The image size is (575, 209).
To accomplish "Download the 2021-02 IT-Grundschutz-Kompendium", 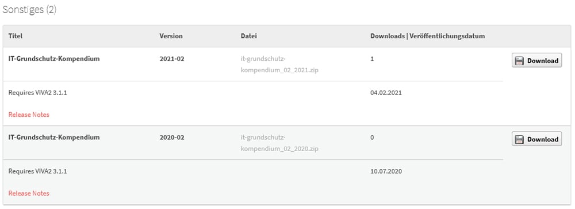I will 537,61.
